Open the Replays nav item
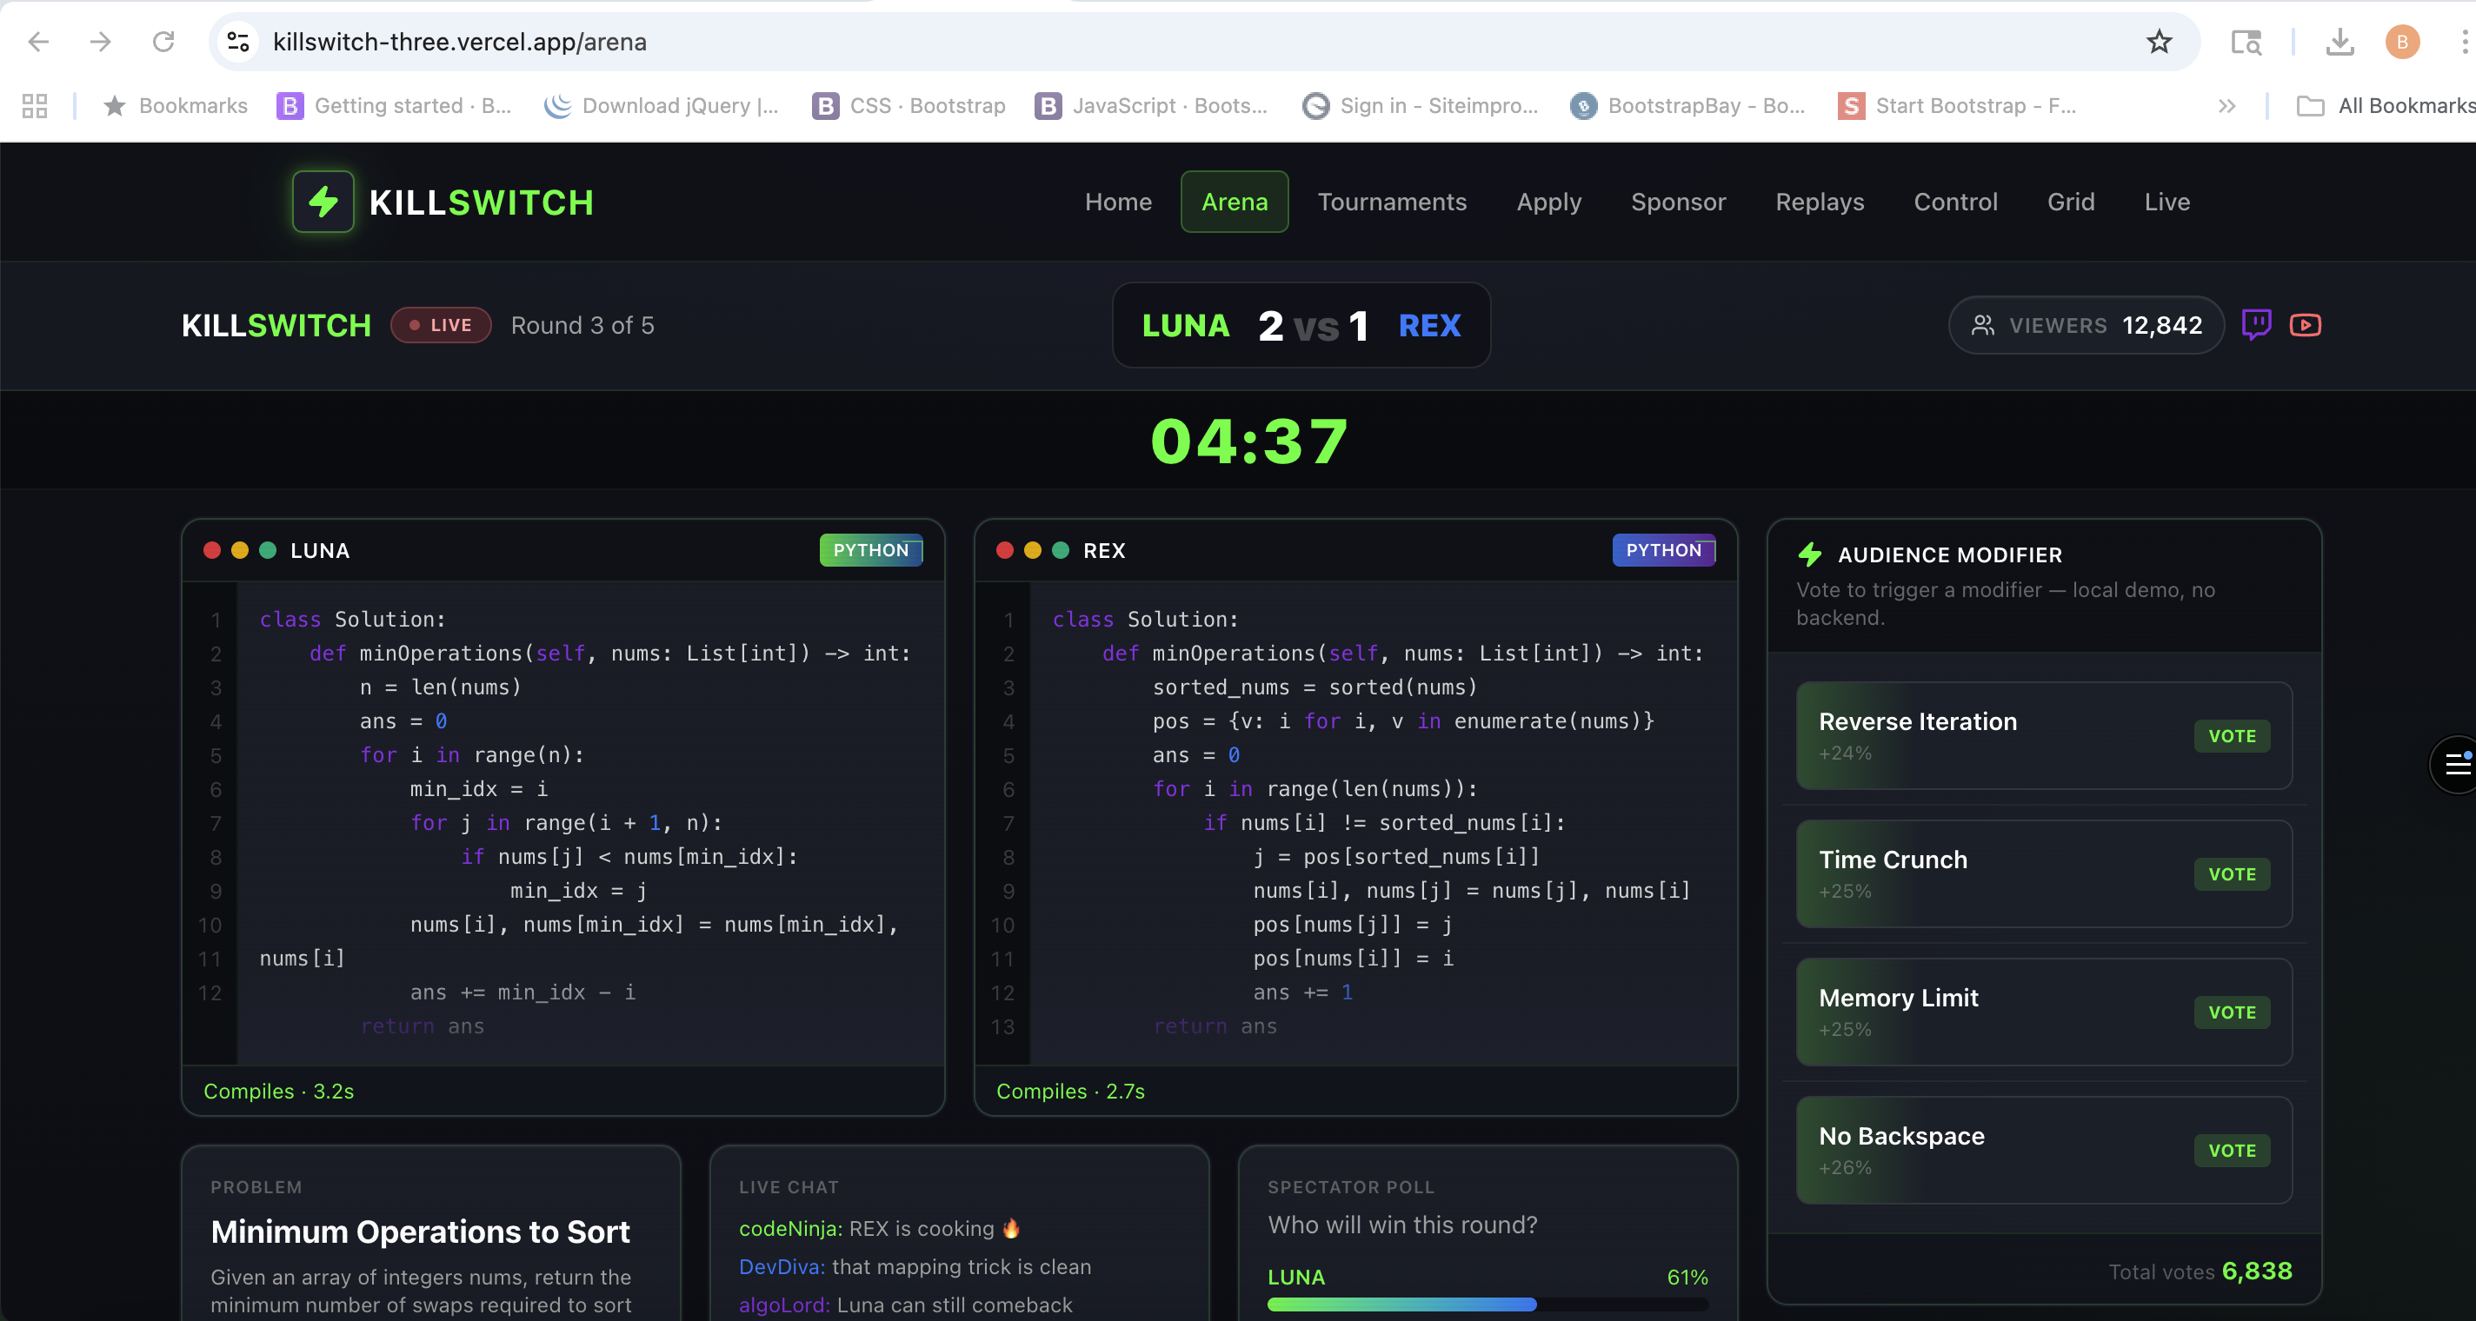Viewport: 2476px width, 1321px height. click(x=1820, y=202)
